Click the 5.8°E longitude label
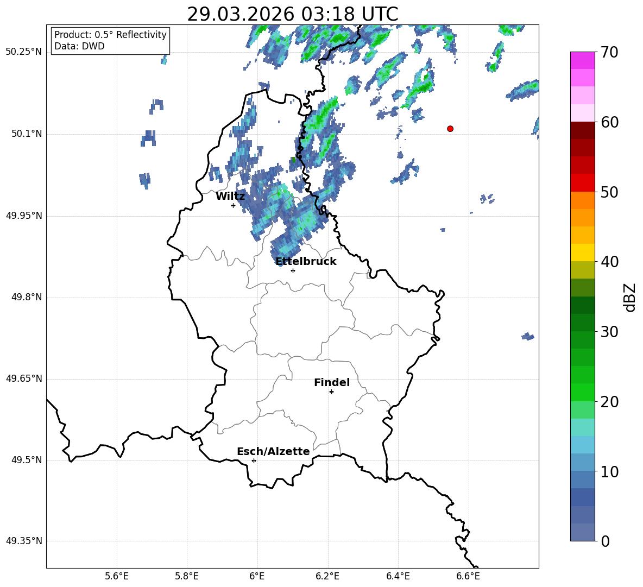Screen dimensions: 643x587 [187, 576]
